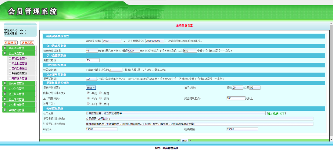The width and height of the screenshot is (333, 150).
Task: Select 开启 in the last switch row
Action: point(88,104)
